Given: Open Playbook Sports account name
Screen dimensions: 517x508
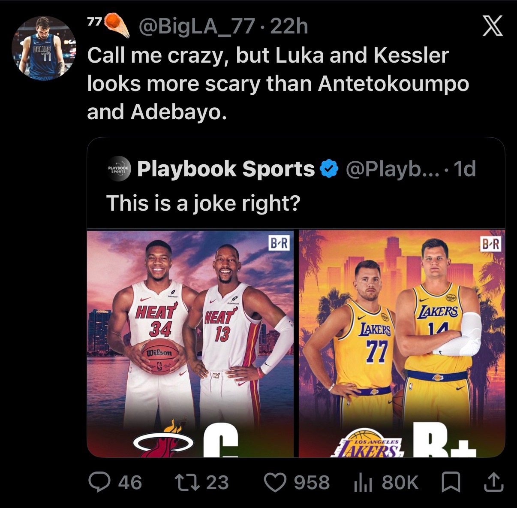Looking at the screenshot, I should coord(226,169).
